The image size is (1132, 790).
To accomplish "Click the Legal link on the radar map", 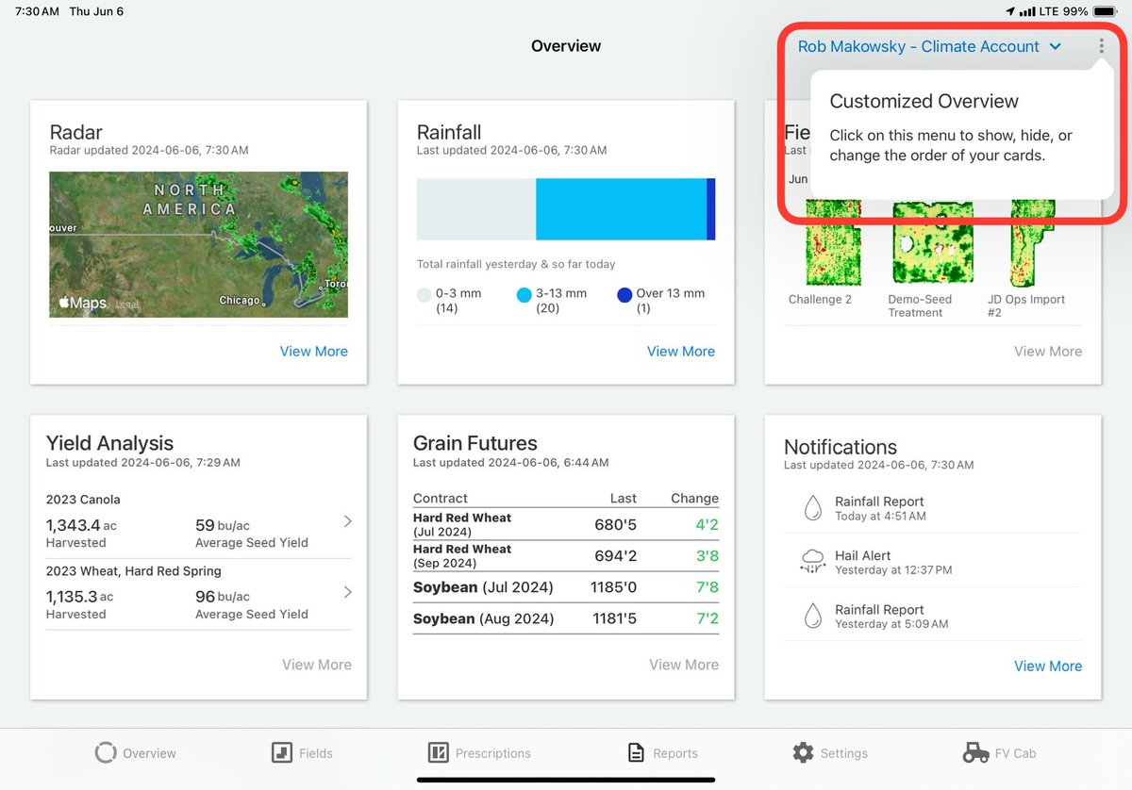I will (x=126, y=304).
